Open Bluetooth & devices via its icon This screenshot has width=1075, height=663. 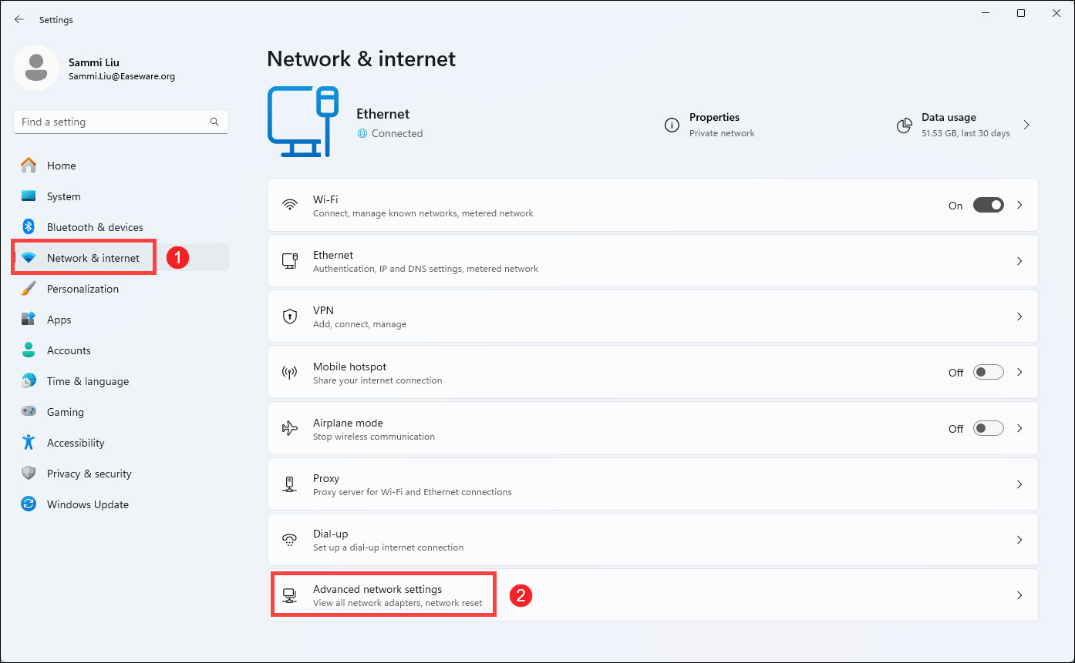29,227
